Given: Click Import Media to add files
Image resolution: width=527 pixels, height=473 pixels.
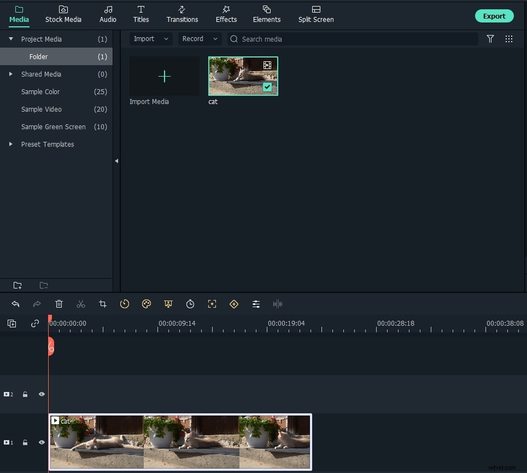Looking at the screenshot, I should pos(164,77).
